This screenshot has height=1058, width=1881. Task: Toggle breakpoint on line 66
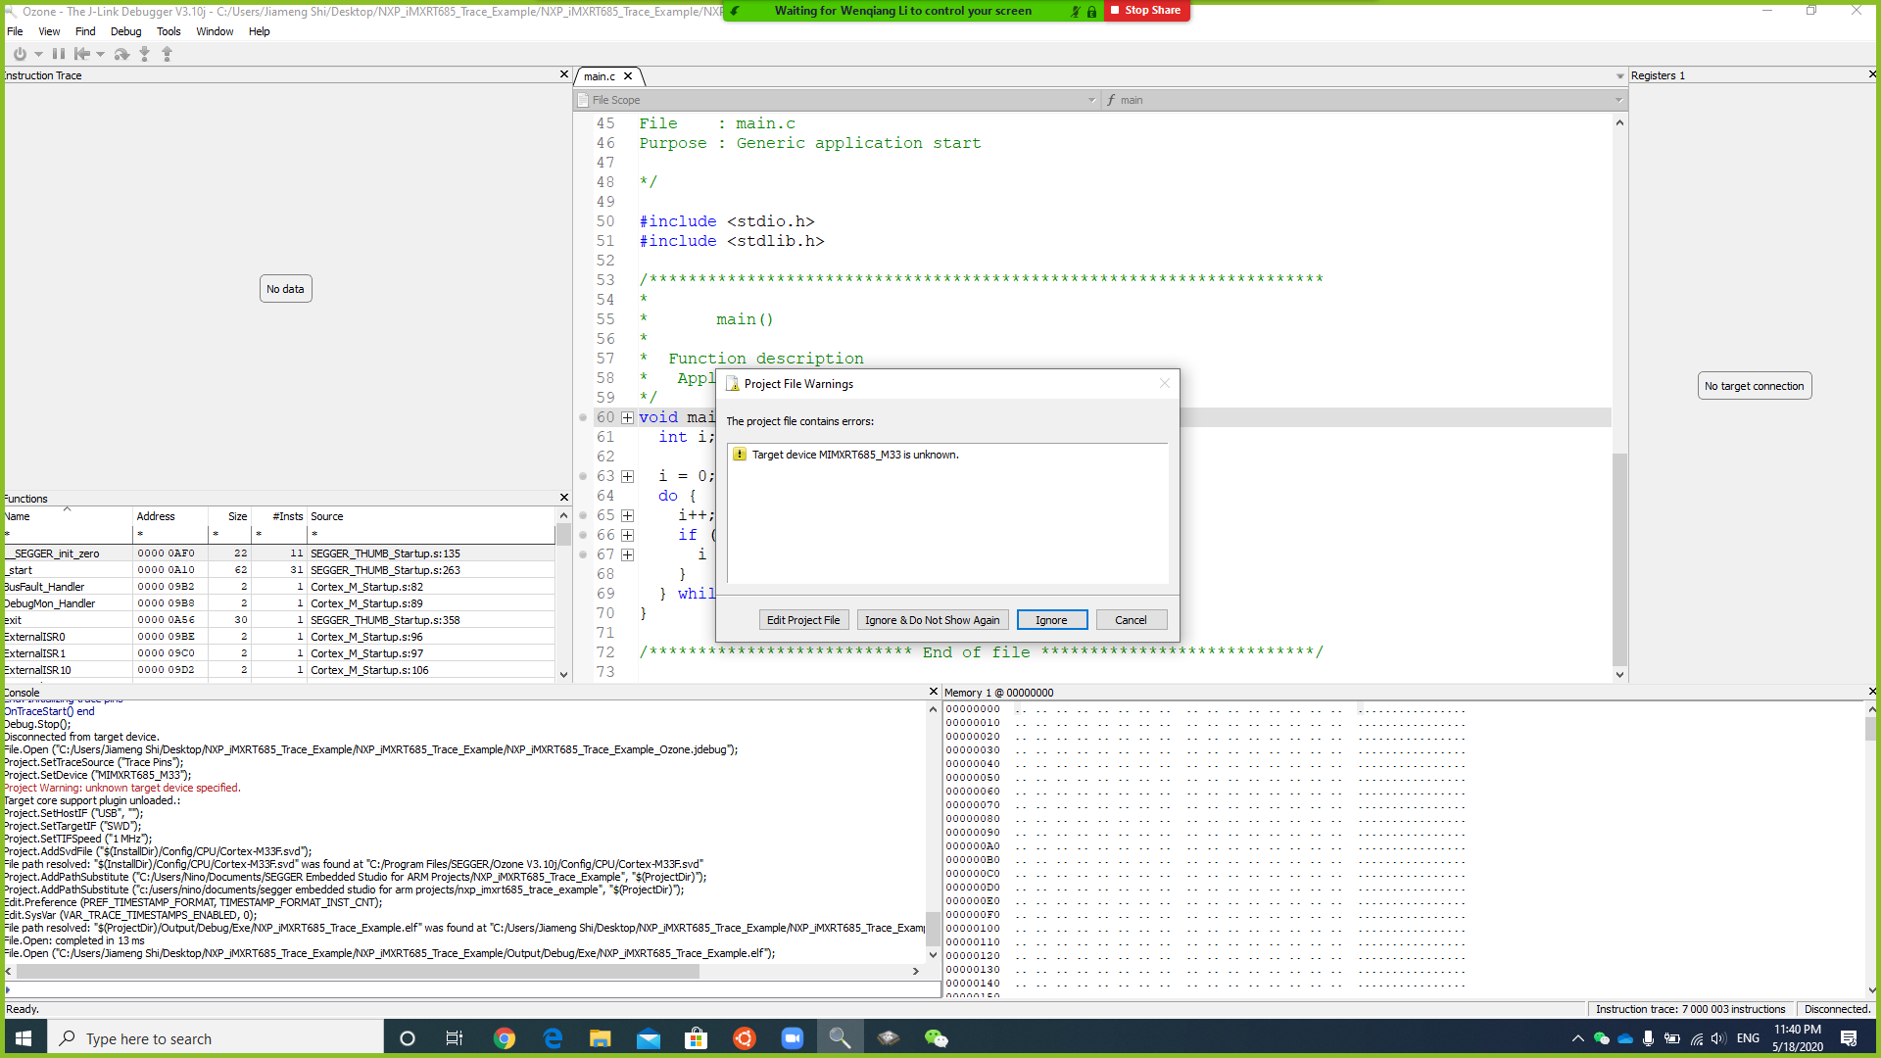pyautogui.click(x=583, y=535)
